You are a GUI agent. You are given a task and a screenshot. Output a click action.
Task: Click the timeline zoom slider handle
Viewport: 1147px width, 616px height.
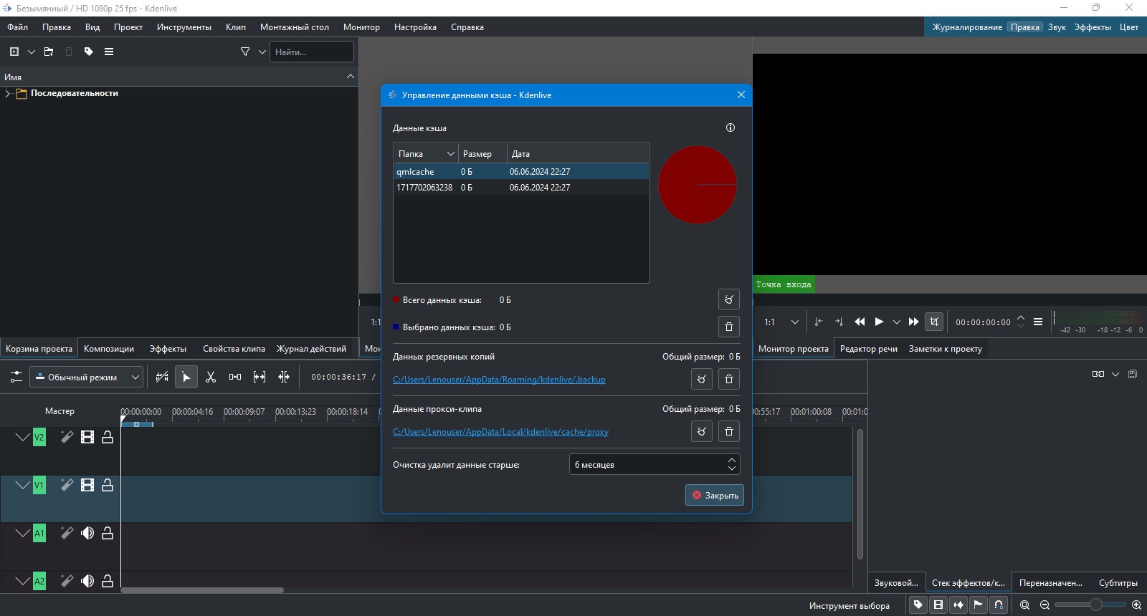(x=1095, y=605)
